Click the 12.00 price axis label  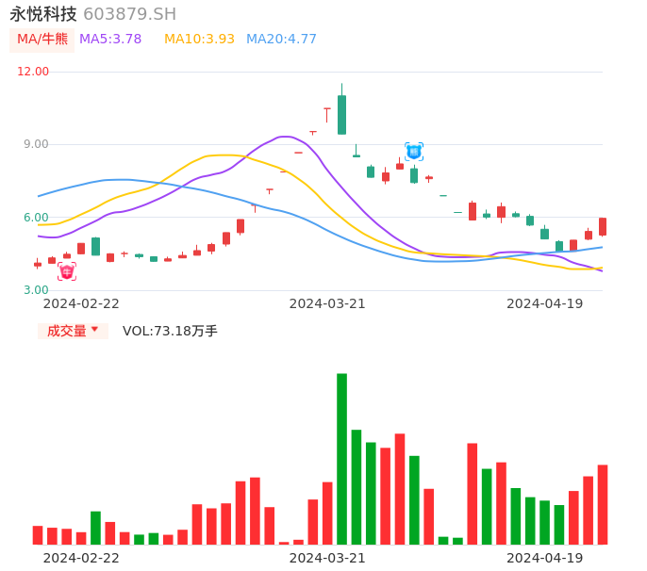[33, 72]
